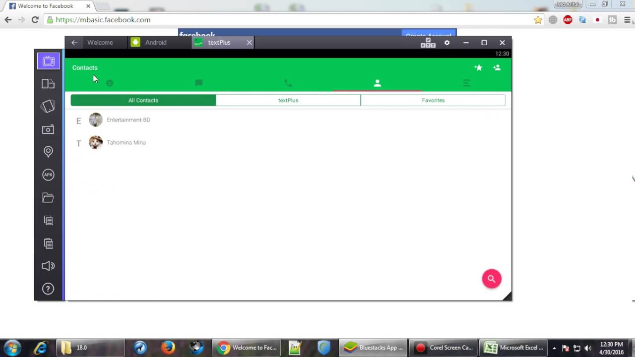635x357 pixels.
Task: Open Internet Explorer from taskbar
Action: point(41,348)
